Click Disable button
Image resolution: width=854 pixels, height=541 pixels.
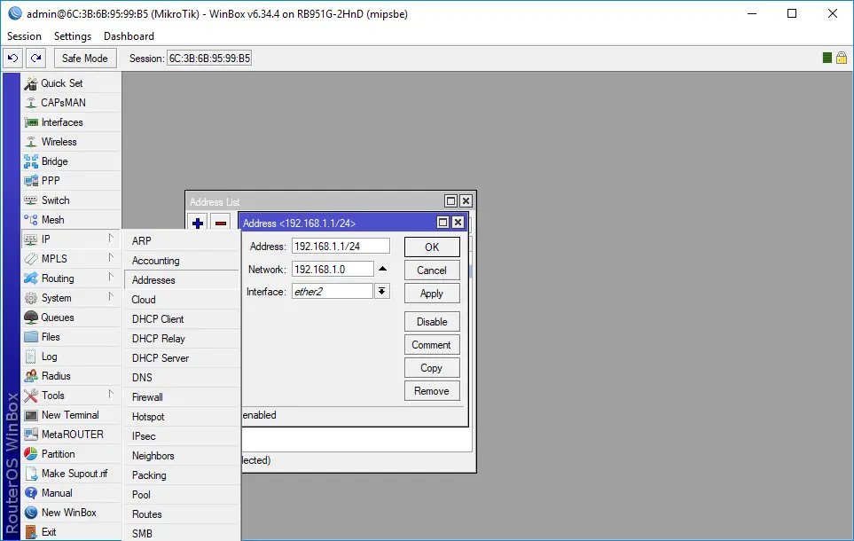point(432,321)
